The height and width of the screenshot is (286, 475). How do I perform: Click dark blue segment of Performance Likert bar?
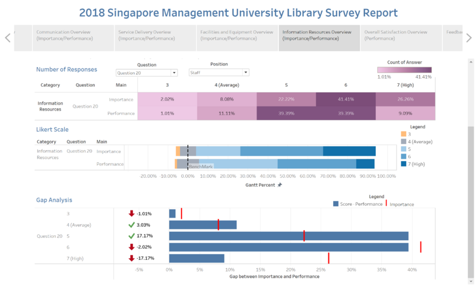(x=365, y=164)
